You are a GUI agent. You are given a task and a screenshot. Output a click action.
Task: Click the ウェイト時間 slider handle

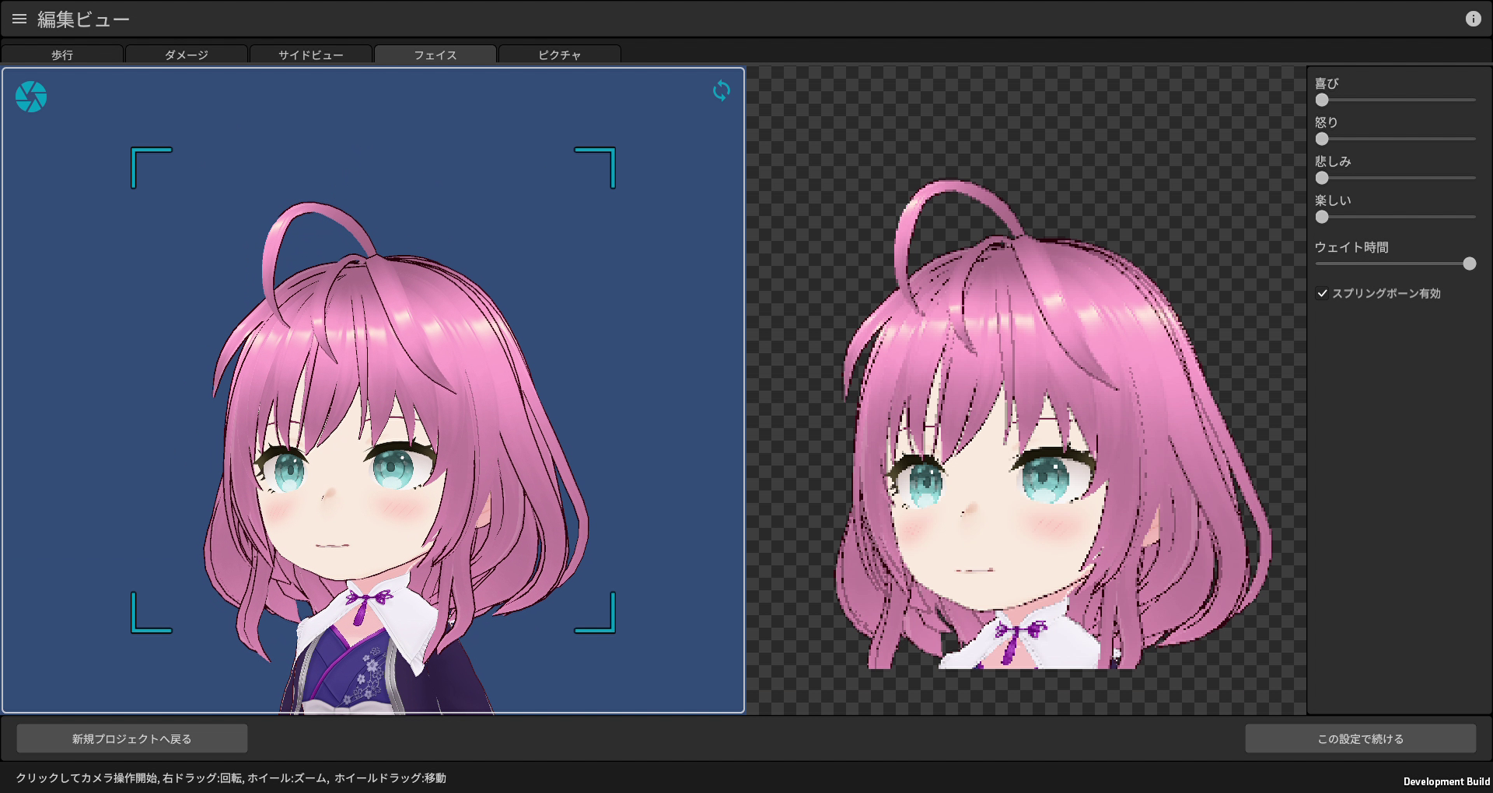point(1469,264)
